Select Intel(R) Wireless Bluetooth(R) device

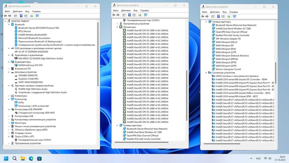point(33,35)
